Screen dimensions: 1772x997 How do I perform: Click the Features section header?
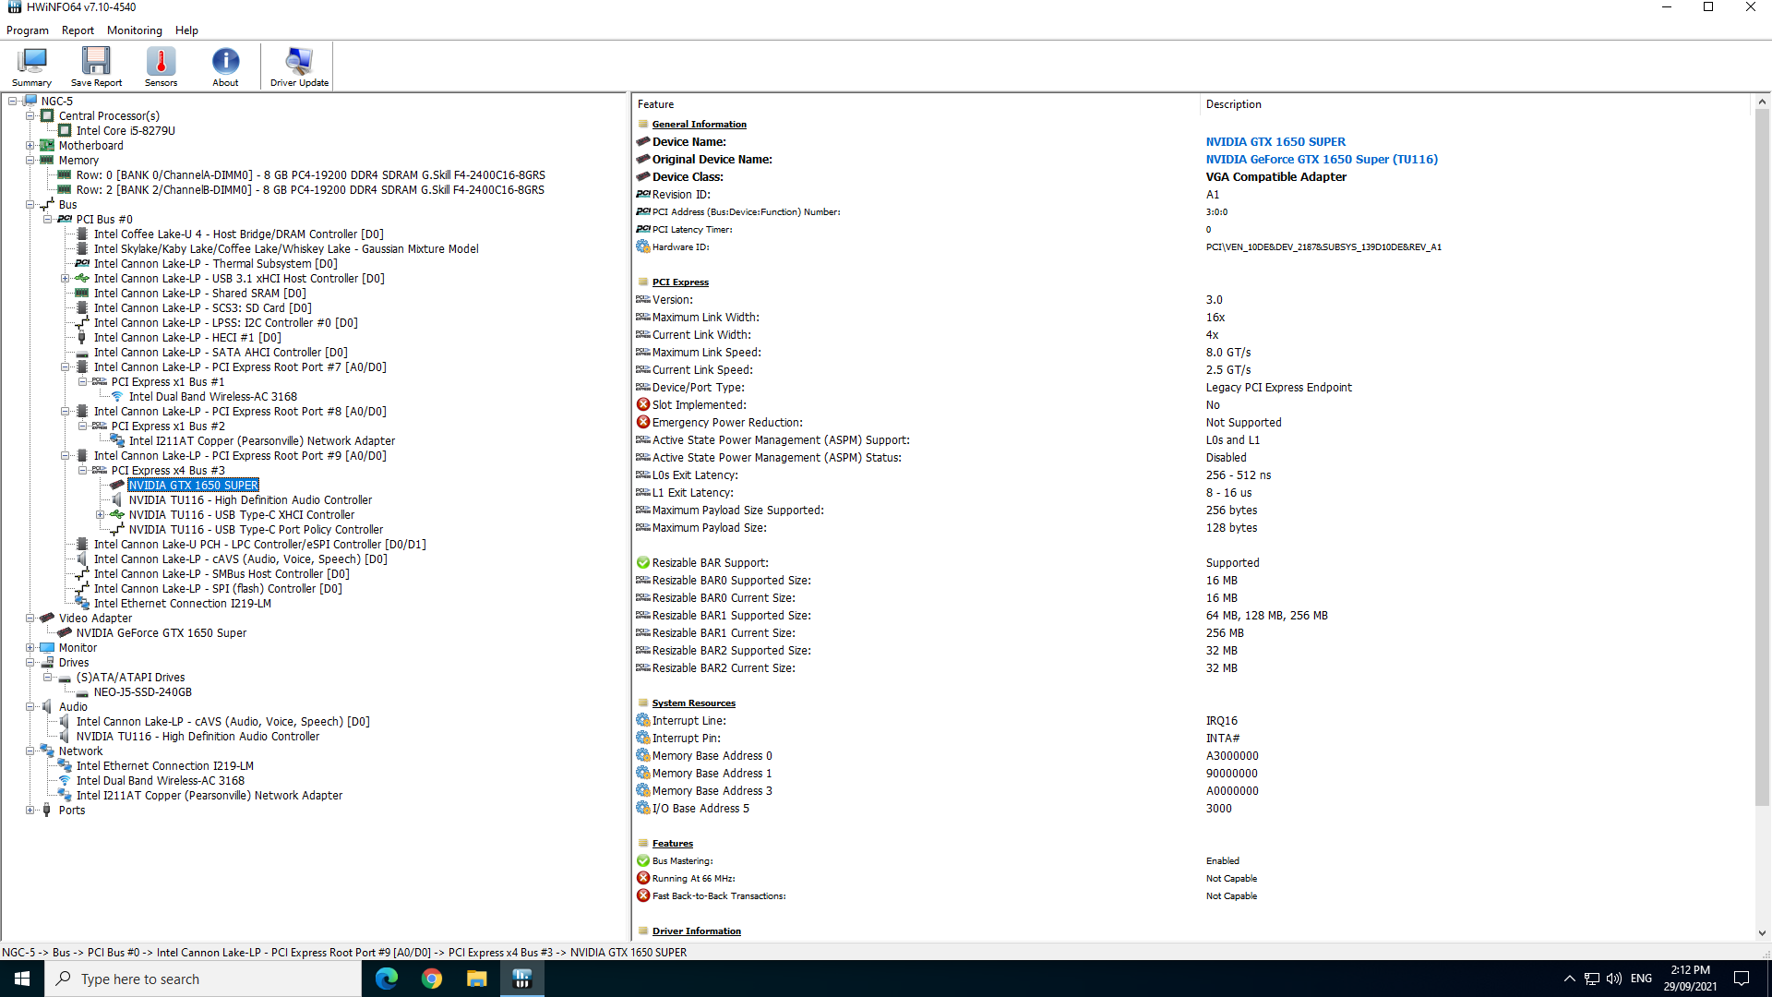672,843
